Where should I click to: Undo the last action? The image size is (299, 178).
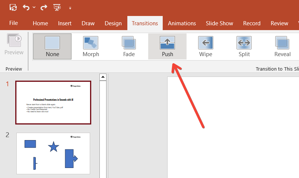pos(26,7)
